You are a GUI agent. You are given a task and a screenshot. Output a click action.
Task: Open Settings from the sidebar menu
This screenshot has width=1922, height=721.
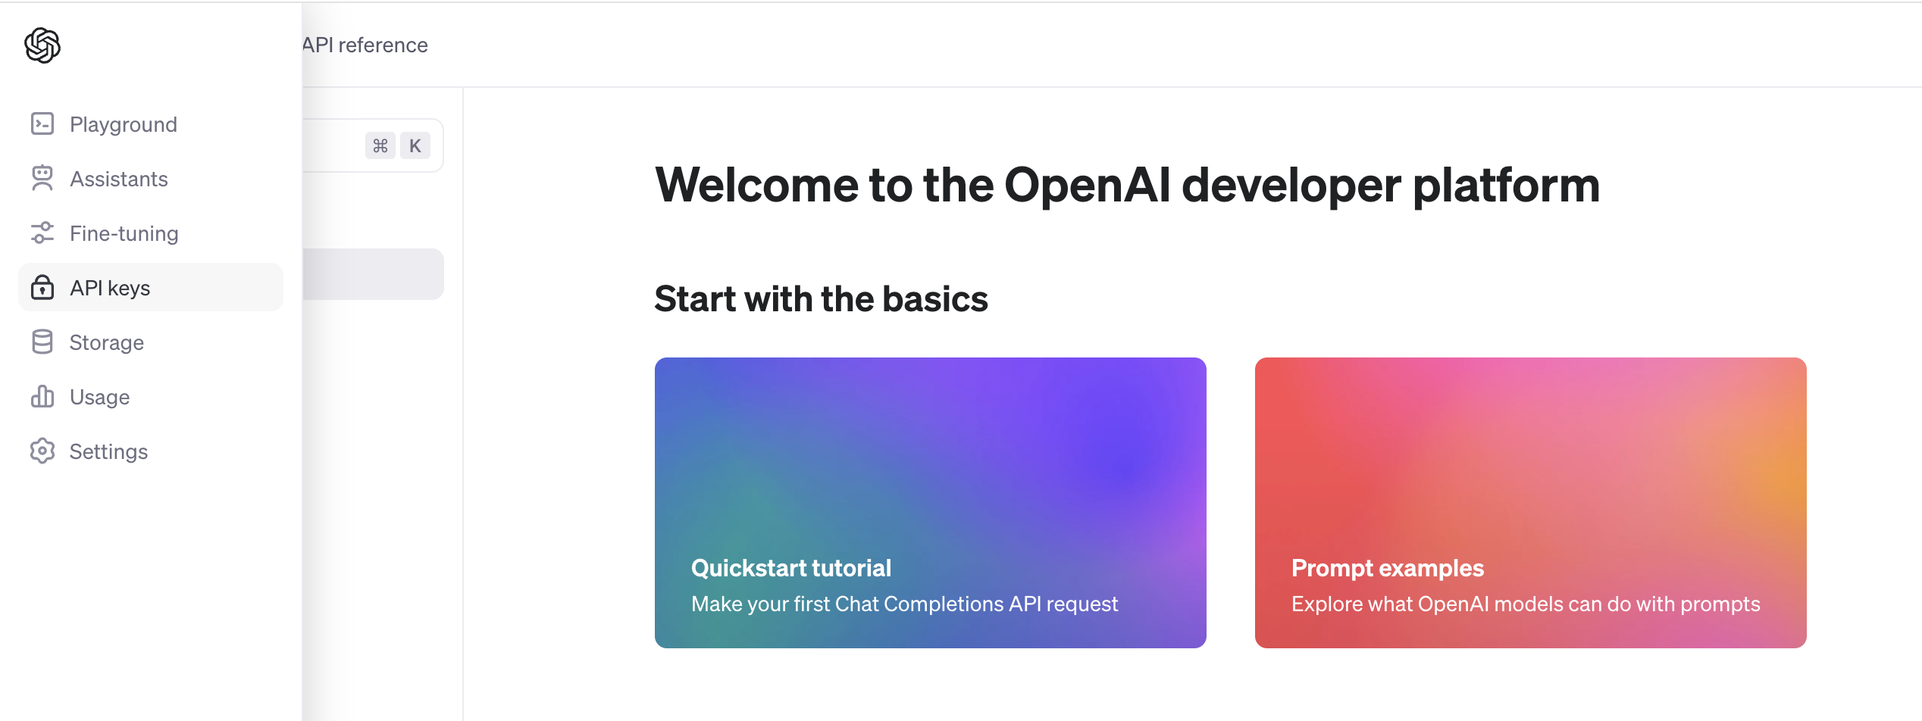click(x=109, y=451)
